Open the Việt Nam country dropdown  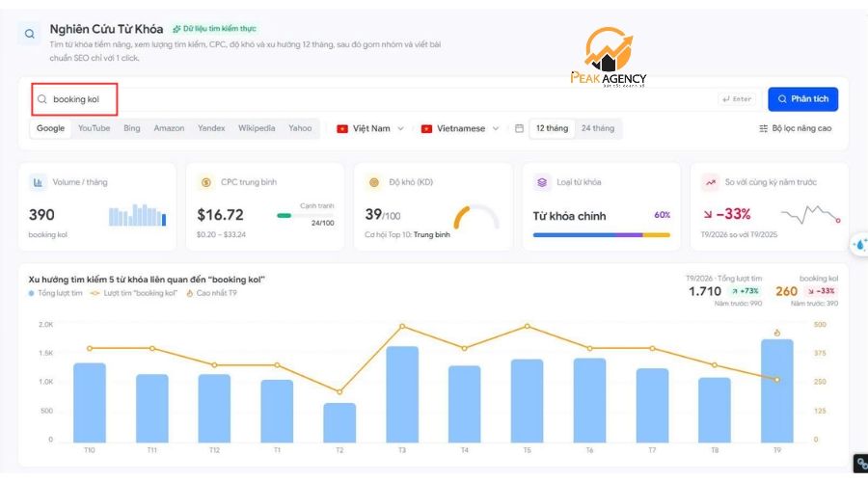(370, 128)
